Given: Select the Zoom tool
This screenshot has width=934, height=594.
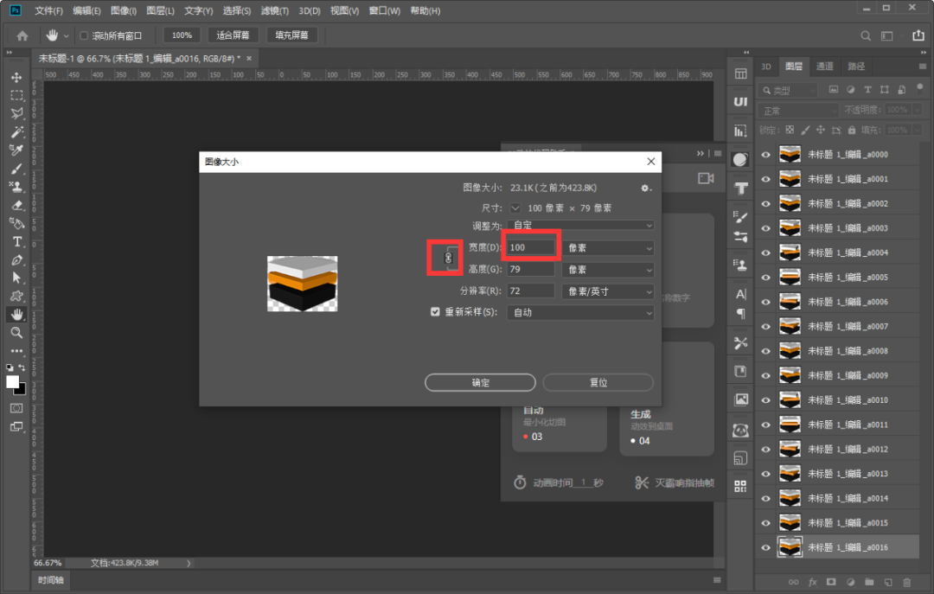Looking at the screenshot, I should click(16, 333).
